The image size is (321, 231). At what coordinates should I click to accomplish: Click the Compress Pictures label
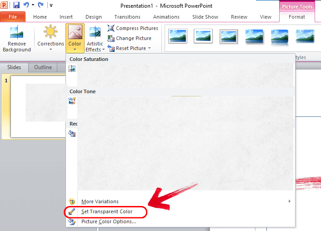[137, 28]
